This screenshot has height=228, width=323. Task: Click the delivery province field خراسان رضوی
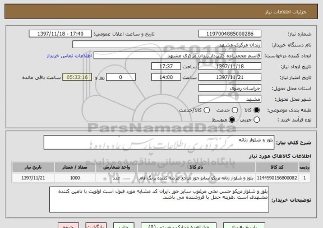(230, 89)
